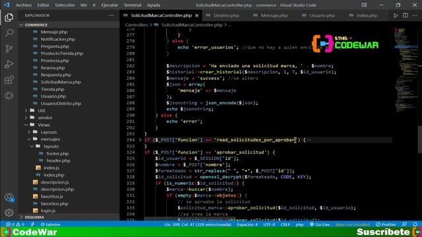Customize layout icon in title bar

[x=364, y=5]
